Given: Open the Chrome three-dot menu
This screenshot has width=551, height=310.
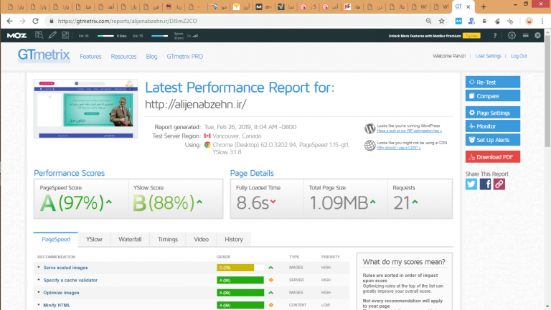Looking at the screenshot, I should (x=542, y=21).
